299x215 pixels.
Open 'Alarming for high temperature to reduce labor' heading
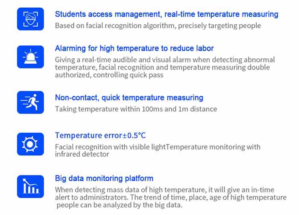tap(134, 48)
